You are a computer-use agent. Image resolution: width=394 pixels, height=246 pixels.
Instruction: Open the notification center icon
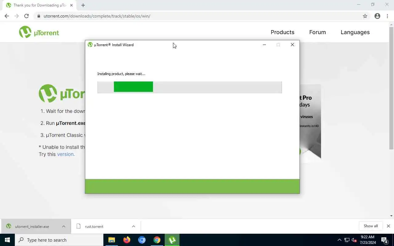click(x=384, y=240)
